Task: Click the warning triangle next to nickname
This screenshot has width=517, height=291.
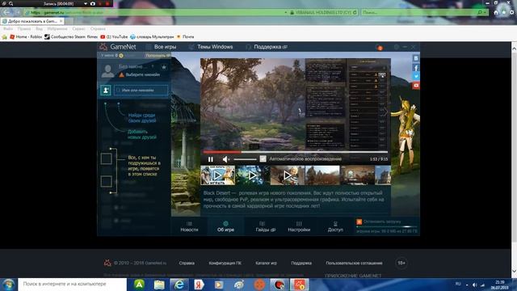Action: coord(122,75)
